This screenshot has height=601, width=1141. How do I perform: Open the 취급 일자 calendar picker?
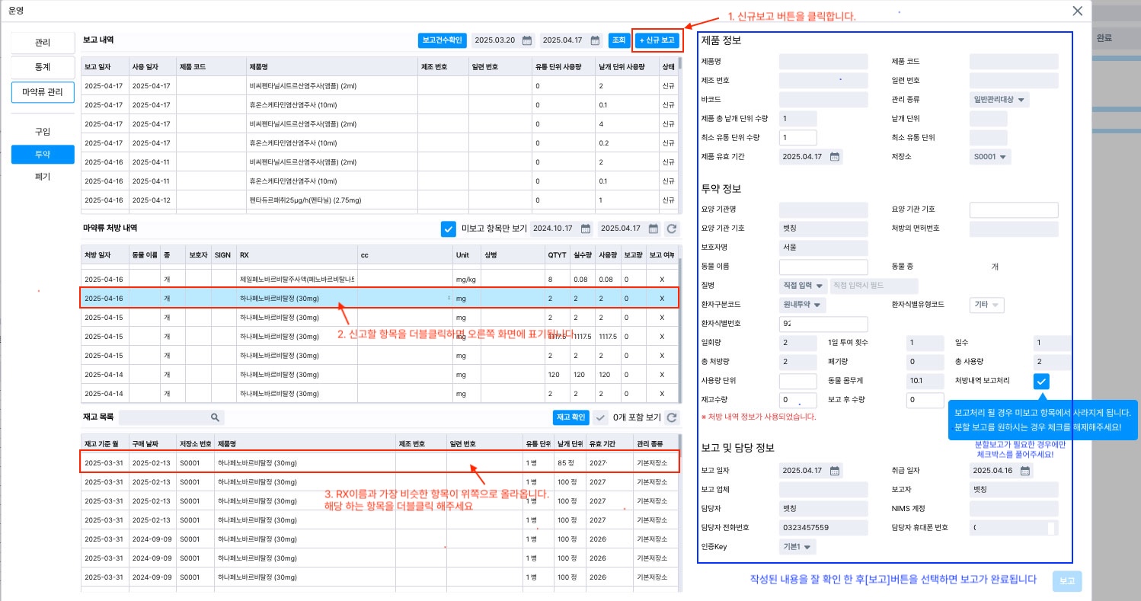1025,471
